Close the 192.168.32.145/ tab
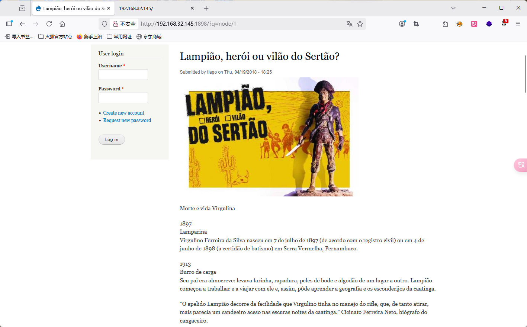Viewport: 527px width, 327px height. click(192, 8)
